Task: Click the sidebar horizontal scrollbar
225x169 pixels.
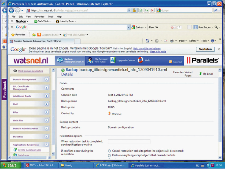Action: tap(29, 157)
